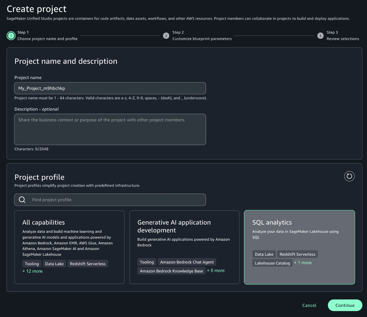The image size is (367, 317).
Task: Expand '+ 12 more' in All capabilities
Action: pyautogui.click(x=32, y=271)
